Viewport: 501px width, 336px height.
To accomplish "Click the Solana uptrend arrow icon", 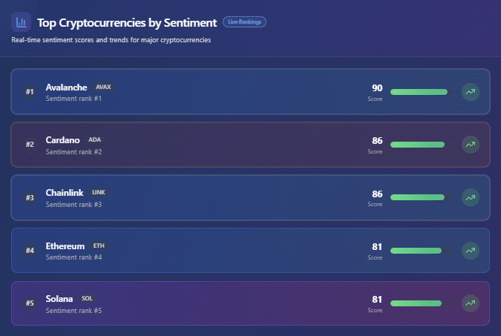I will pyautogui.click(x=470, y=303).
